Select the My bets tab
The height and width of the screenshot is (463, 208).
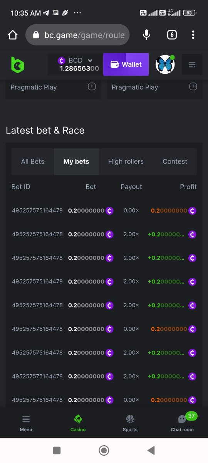pyautogui.click(x=76, y=162)
